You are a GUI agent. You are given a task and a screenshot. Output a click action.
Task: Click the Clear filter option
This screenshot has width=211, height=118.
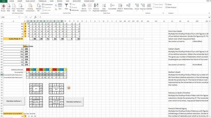[73, 4]
